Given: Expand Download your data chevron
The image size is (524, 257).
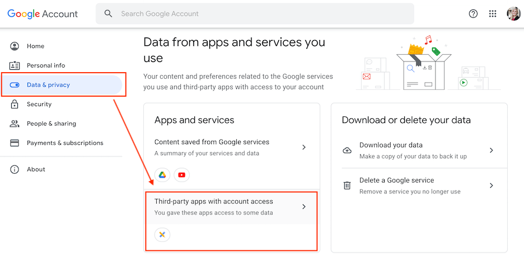Looking at the screenshot, I should (492, 150).
